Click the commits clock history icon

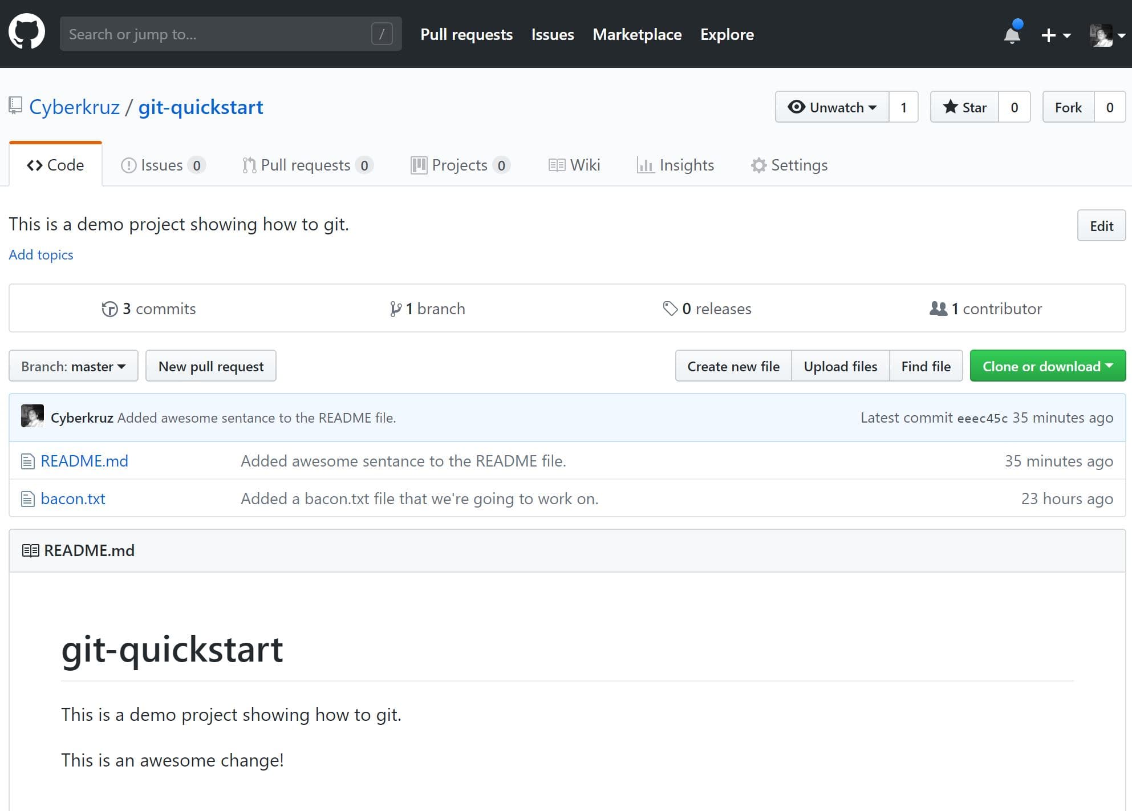(x=109, y=309)
